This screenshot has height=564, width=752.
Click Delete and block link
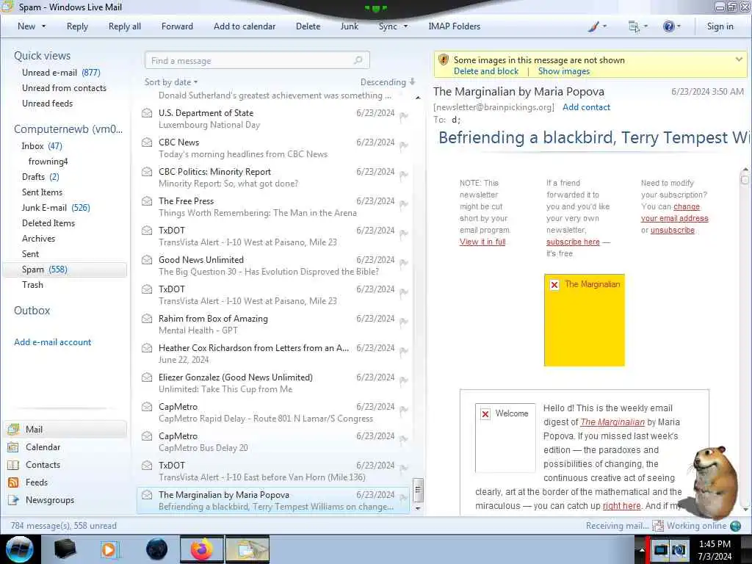(x=486, y=71)
